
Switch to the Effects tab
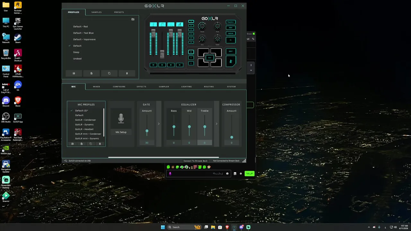[141, 87]
